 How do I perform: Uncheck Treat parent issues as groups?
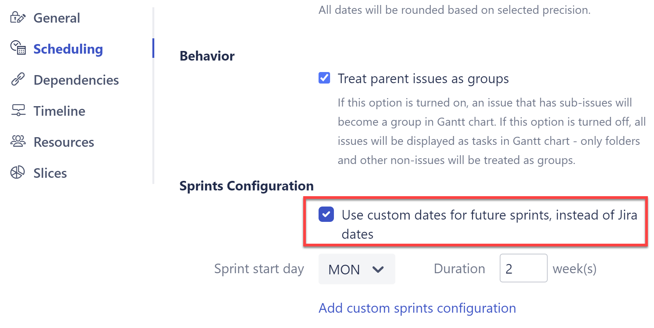325,78
